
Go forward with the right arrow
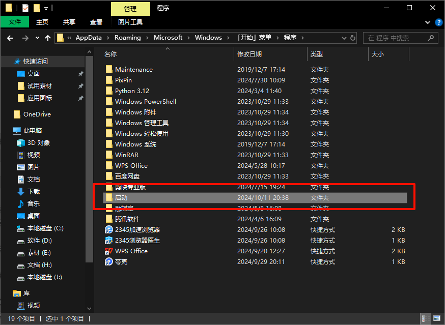point(25,38)
